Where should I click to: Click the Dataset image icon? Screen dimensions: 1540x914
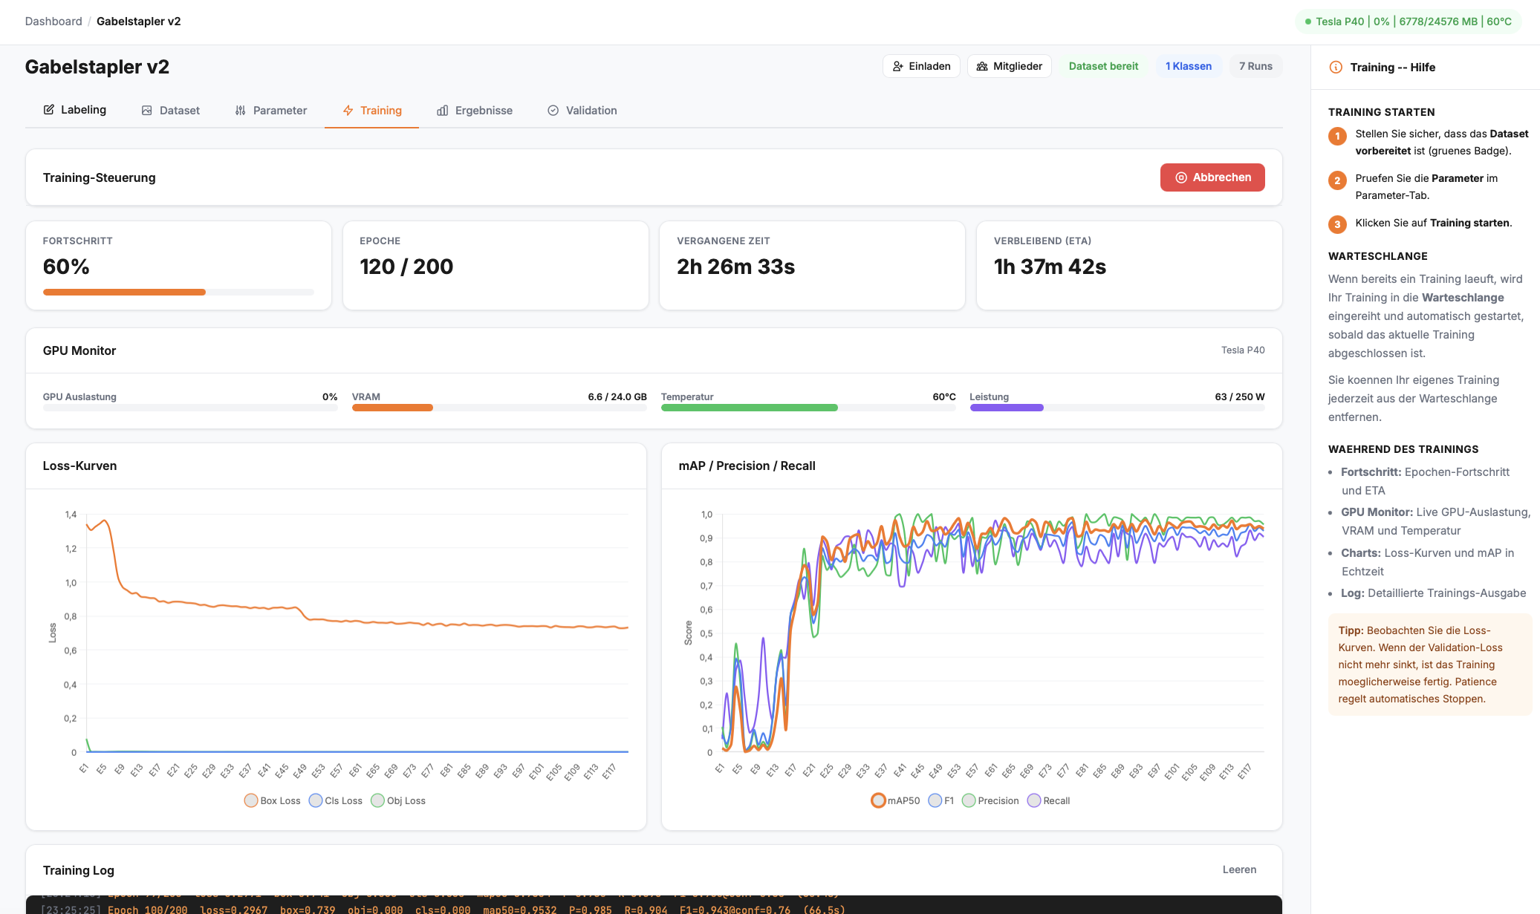(147, 111)
